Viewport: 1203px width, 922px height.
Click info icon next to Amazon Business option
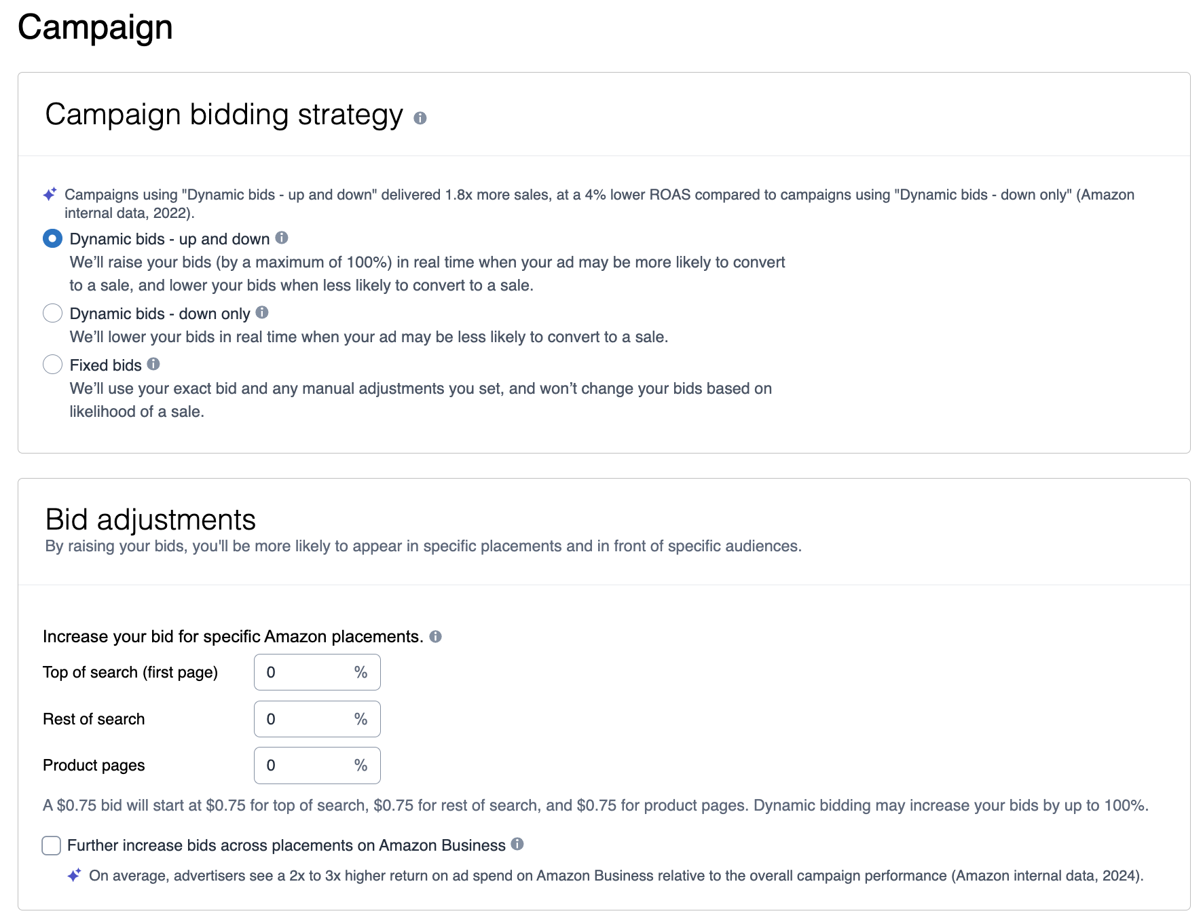[x=517, y=844]
